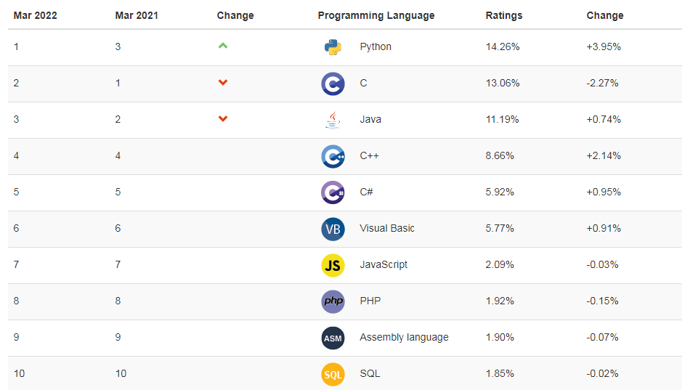Click the C language logo icon

[x=333, y=84]
